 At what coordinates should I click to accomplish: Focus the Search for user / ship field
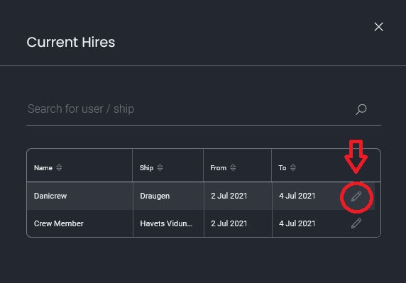pyautogui.click(x=191, y=109)
